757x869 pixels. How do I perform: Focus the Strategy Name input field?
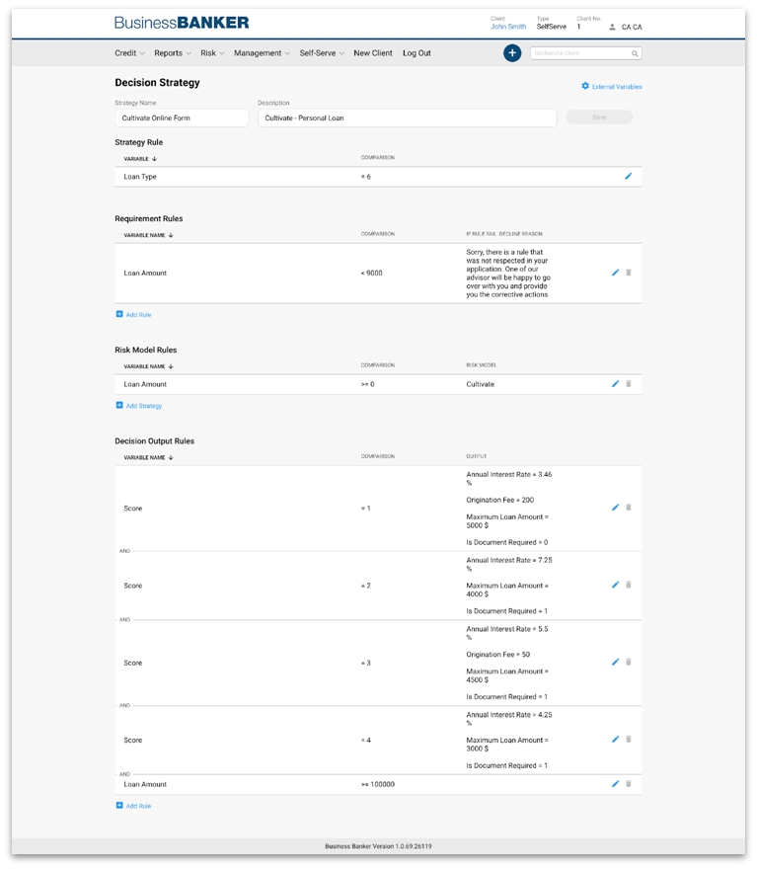coord(182,118)
